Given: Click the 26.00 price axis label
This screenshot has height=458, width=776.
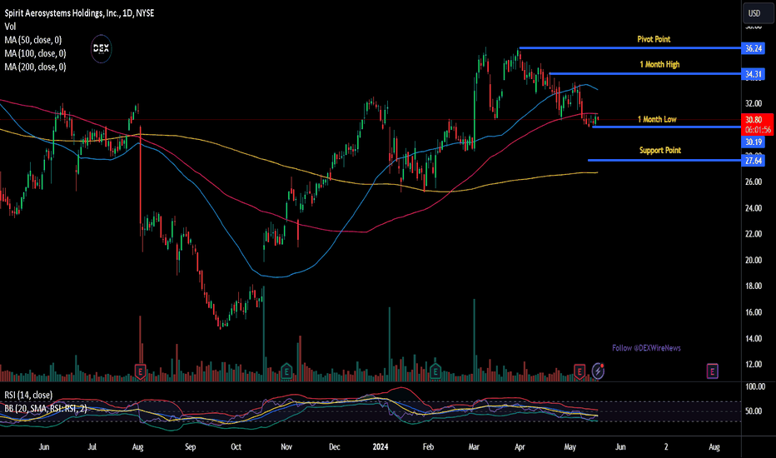Looking at the screenshot, I should click(x=754, y=182).
